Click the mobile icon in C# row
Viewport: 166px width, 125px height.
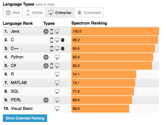[52, 66]
